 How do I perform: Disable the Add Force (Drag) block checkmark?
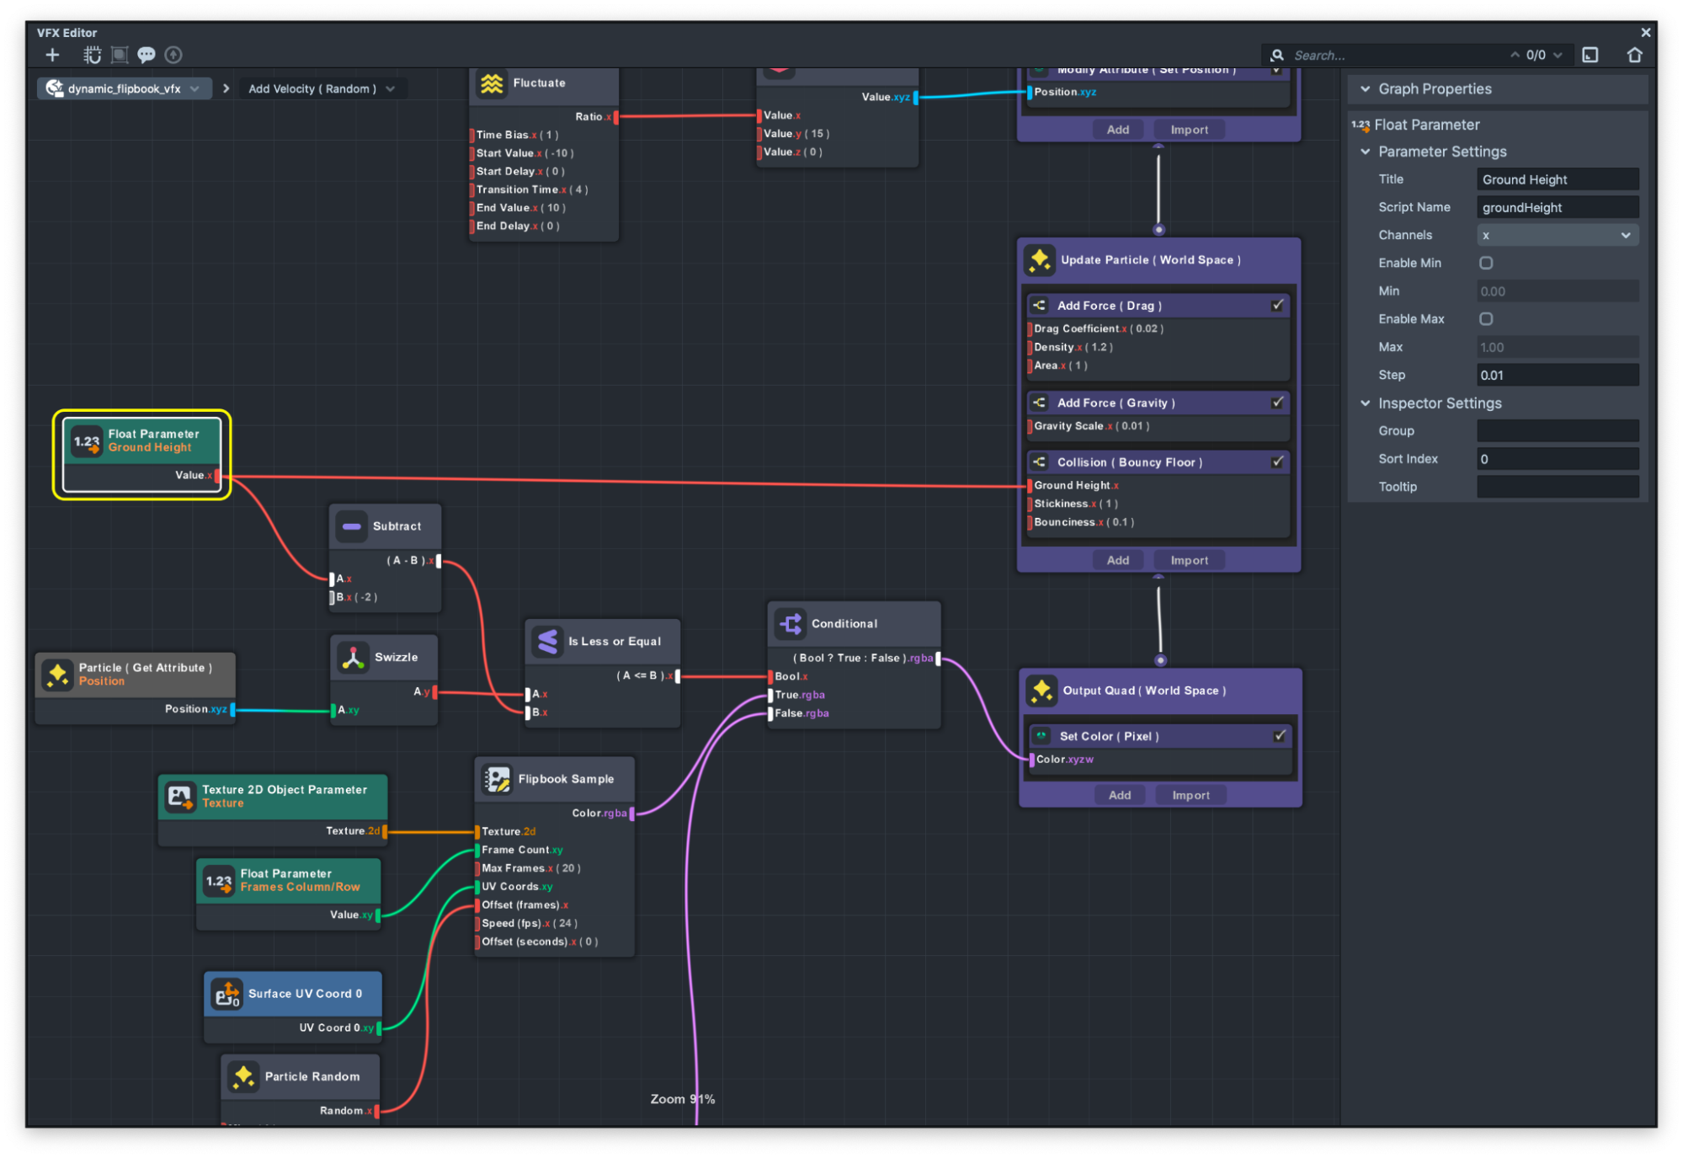(1277, 306)
